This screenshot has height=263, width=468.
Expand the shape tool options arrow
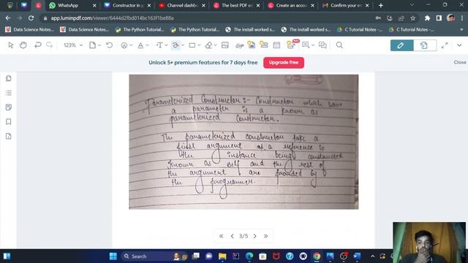pyautogui.click(x=199, y=45)
